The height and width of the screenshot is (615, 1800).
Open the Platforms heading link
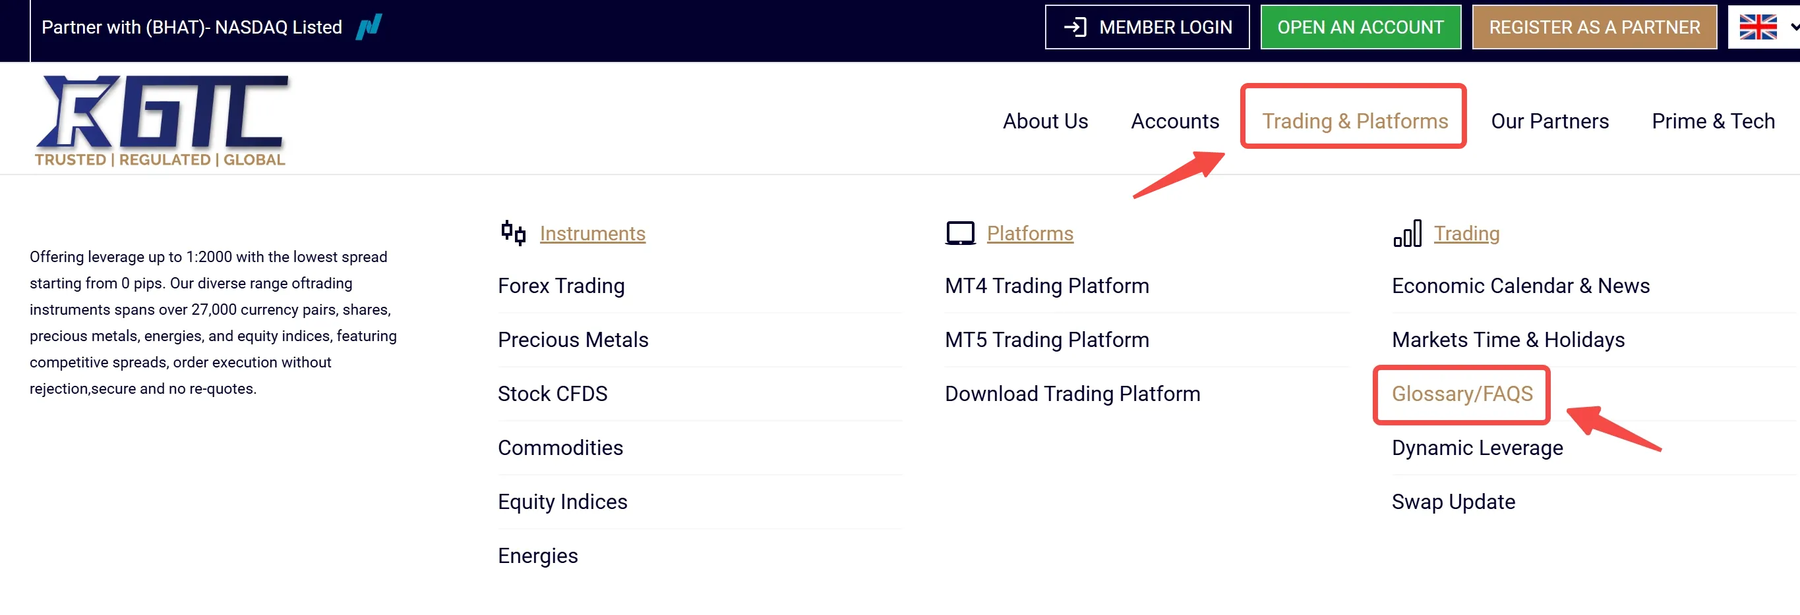click(1029, 233)
